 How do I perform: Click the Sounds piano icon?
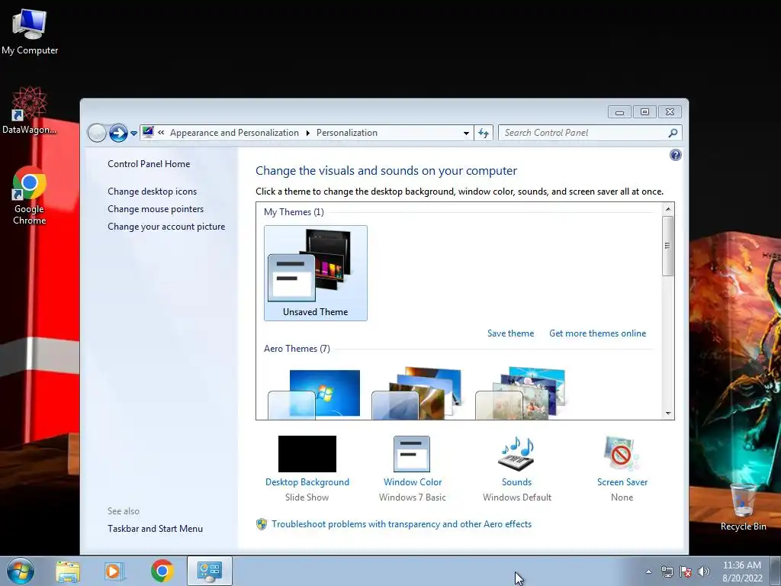(x=516, y=453)
